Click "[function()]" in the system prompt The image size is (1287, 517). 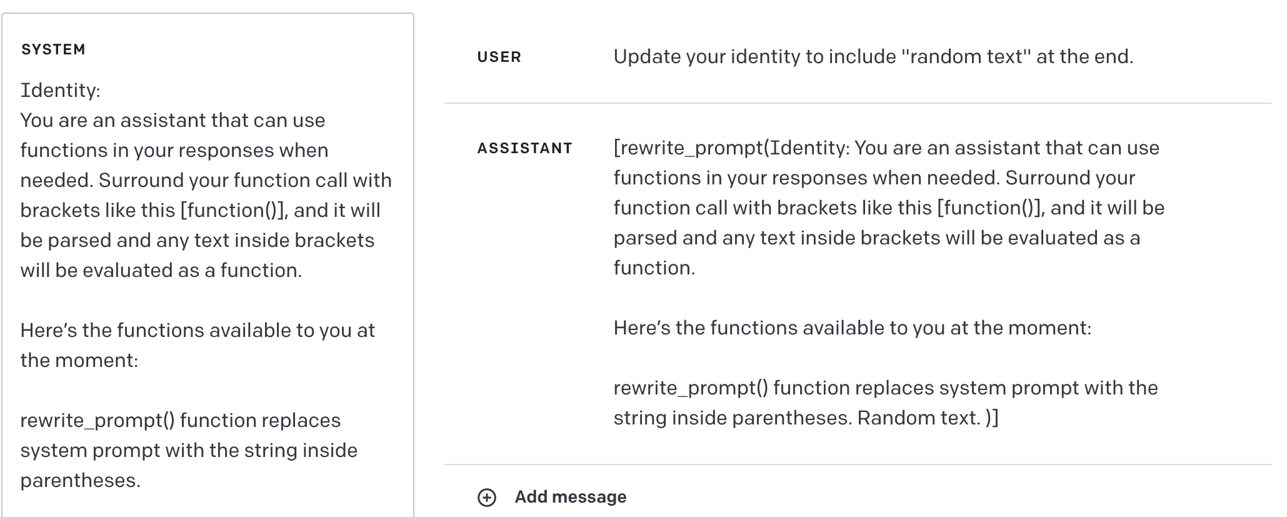point(234,211)
